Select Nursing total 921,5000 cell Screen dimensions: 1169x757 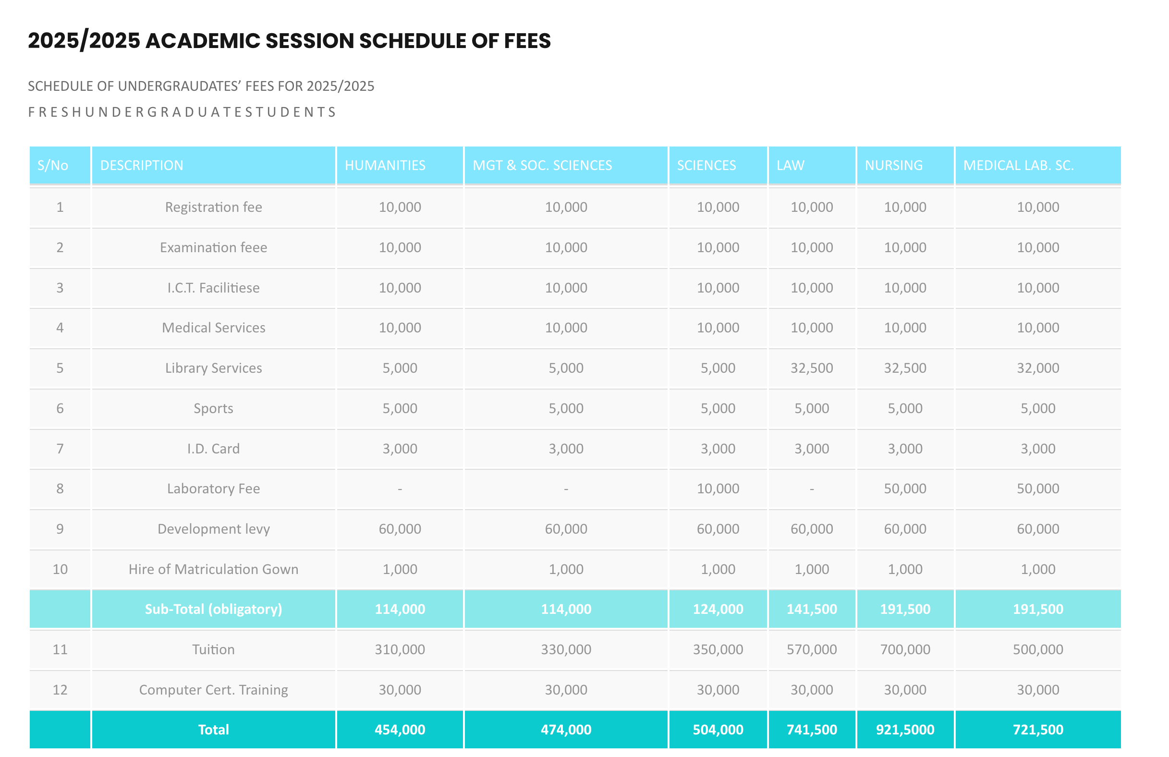(x=905, y=729)
